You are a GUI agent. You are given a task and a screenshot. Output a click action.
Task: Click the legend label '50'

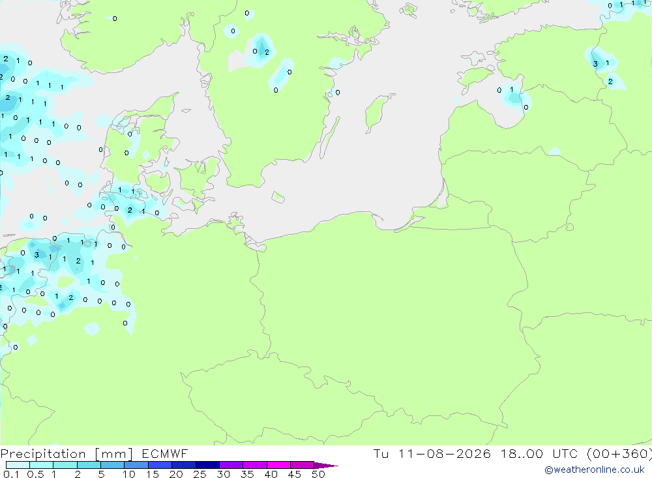click(x=318, y=474)
